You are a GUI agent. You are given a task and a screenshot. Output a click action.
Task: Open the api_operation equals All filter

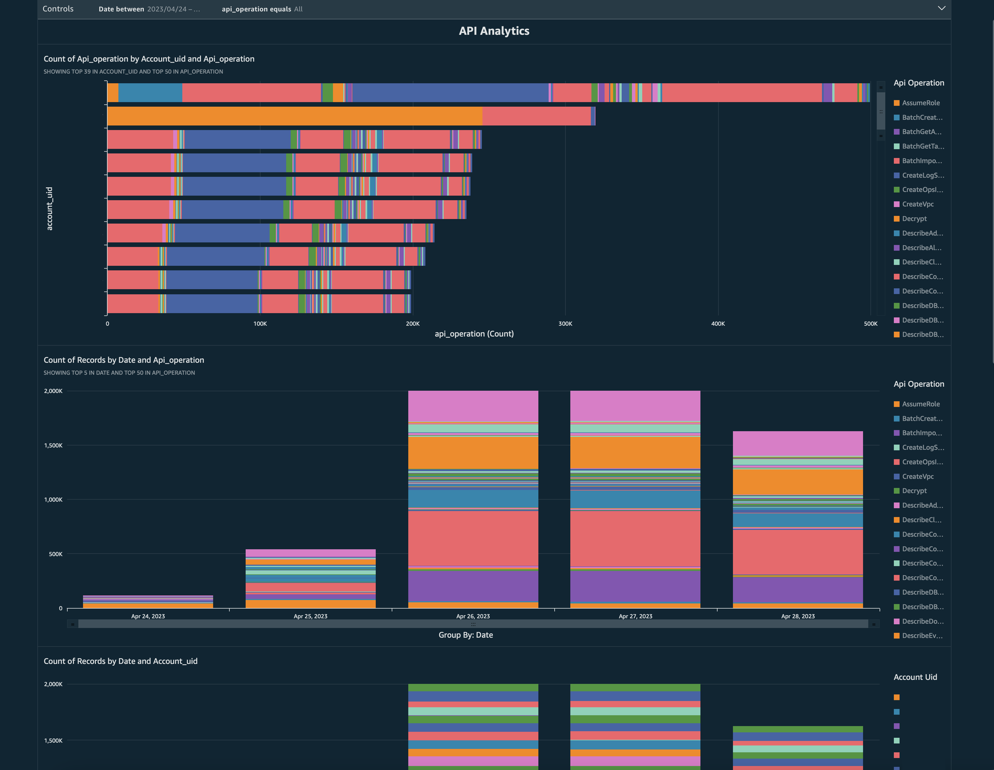[262, 9]
